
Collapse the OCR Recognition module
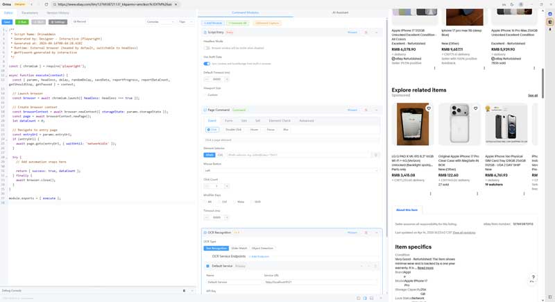(377, 233)
